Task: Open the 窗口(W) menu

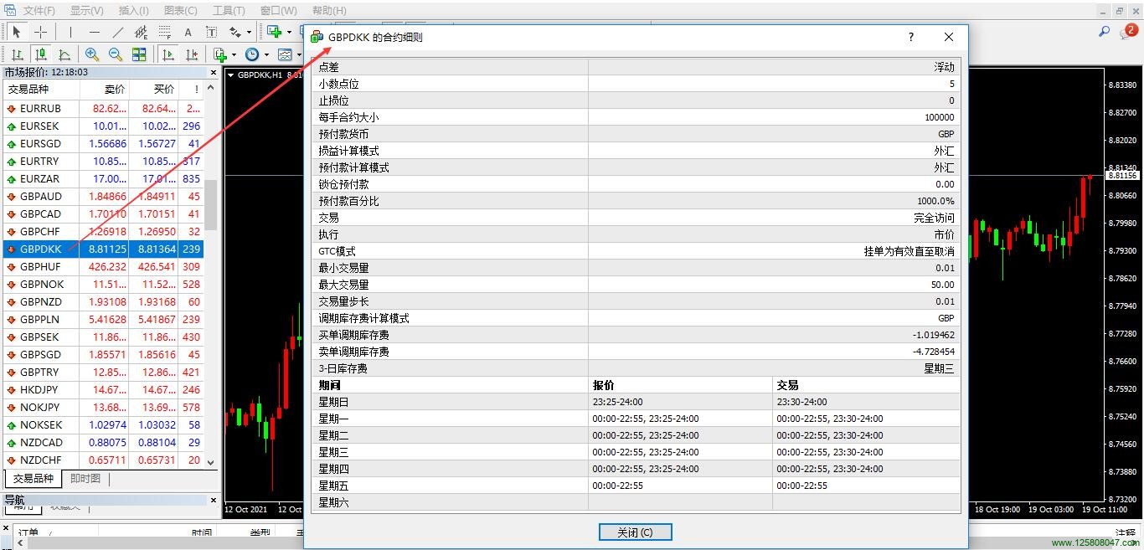Action: pos(279,11)
